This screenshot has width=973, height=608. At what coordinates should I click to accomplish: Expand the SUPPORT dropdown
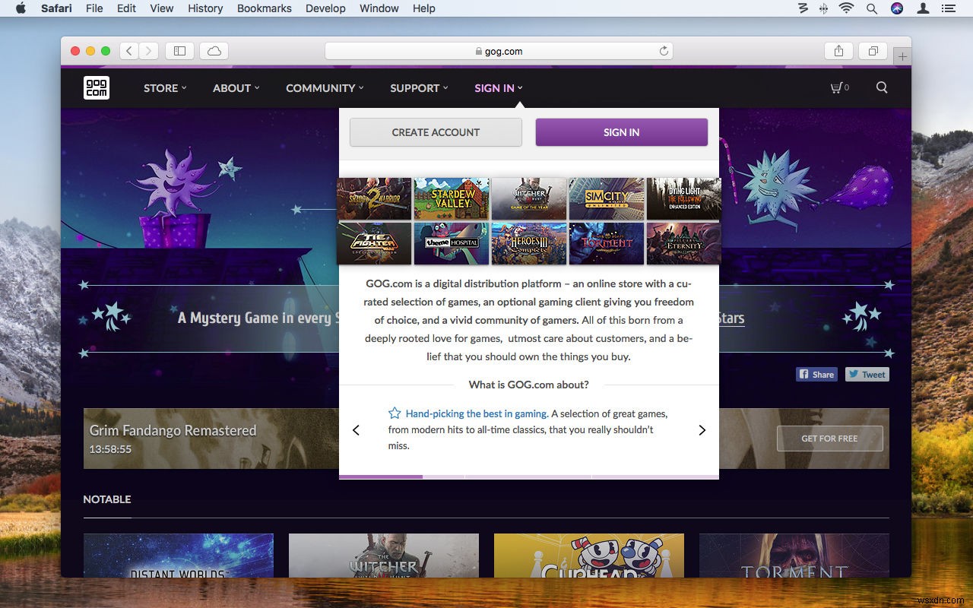(418, 87)
